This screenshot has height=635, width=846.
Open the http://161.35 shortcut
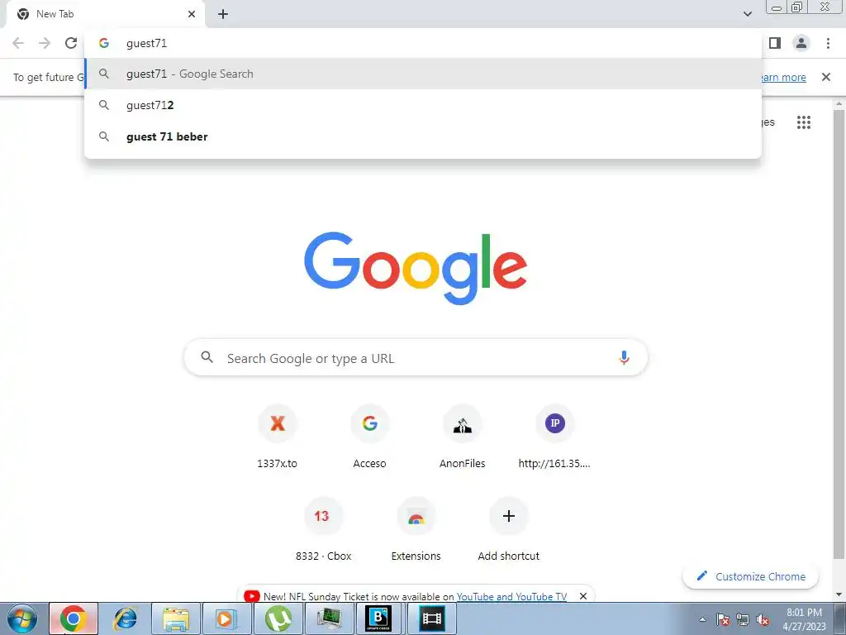554,437
